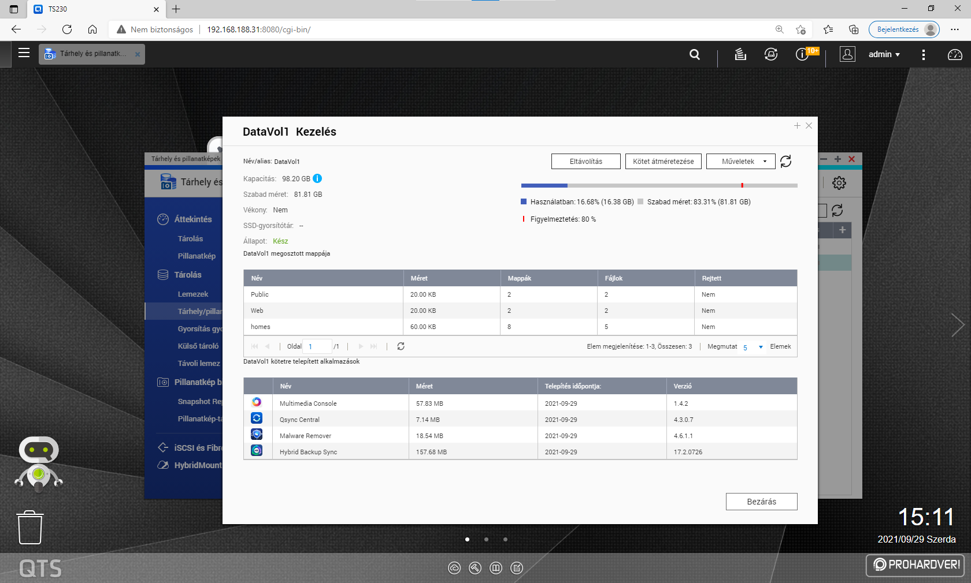Click the Kötet átméretezése button
The width and height of the screenshot is (971, 583).
(x=664, y=162)
